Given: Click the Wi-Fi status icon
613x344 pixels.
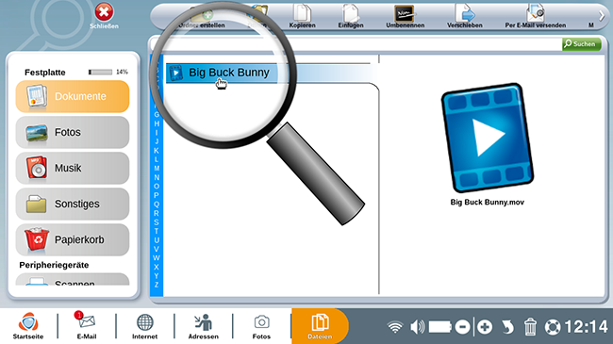Looking at the screenshot, I should tap(395, 327).
